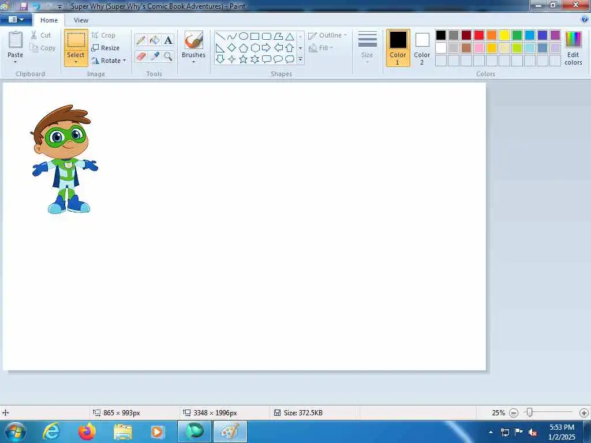Activate Color 2 background selector
The height and width of the screenshot is (443, 591).
tap(422, 48)
